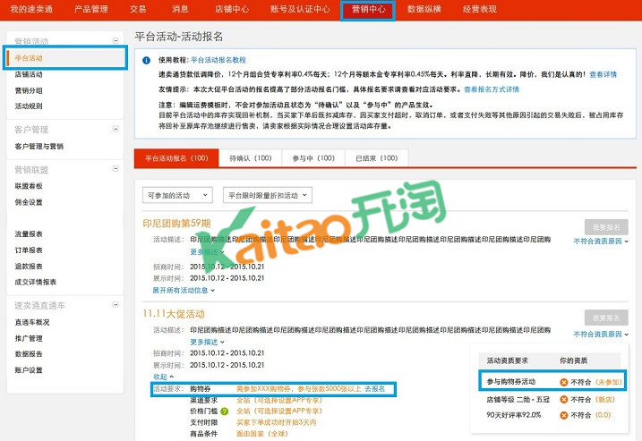Click the 去报名 link for 购物券
The width and height of the screenshot is (642, 441).
coord(375,388)
